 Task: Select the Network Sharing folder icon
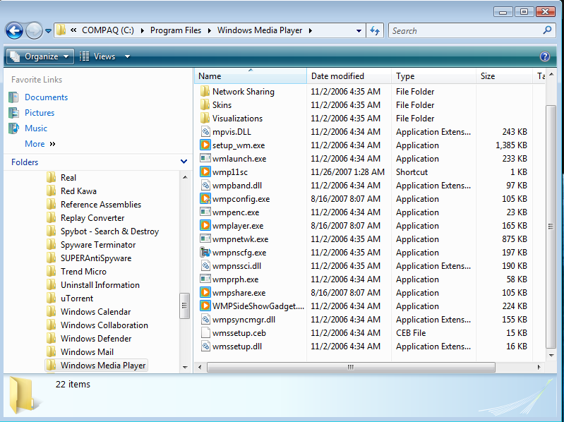coord(205,91)
